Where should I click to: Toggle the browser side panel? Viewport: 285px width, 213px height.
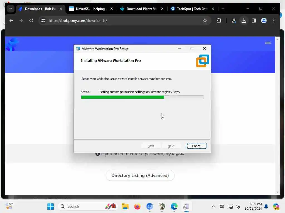tap(254, 21)
